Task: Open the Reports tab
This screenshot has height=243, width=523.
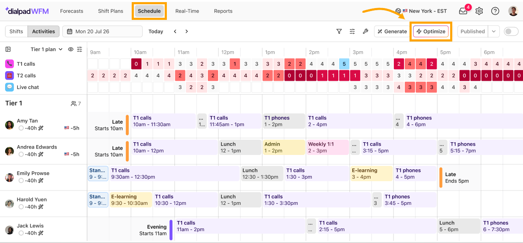Action: pyautogui.click(x=223, y=11)
